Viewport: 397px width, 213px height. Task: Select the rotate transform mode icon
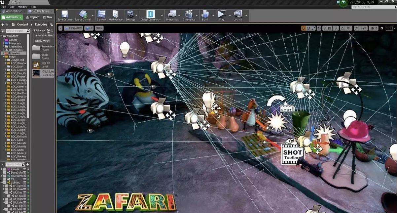(x=308, y=28)
